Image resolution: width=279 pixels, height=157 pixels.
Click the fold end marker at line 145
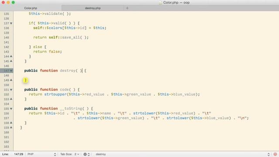(11, 61)
